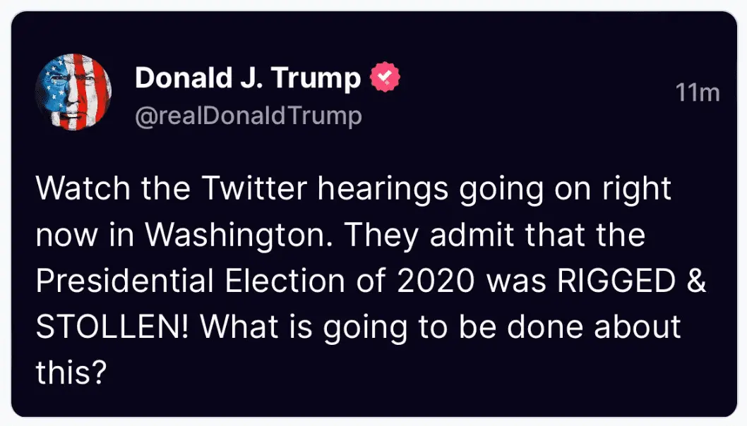Click the 11m post timestamp
This screenshot has height=426, width=747.
[x=697, y=93]
